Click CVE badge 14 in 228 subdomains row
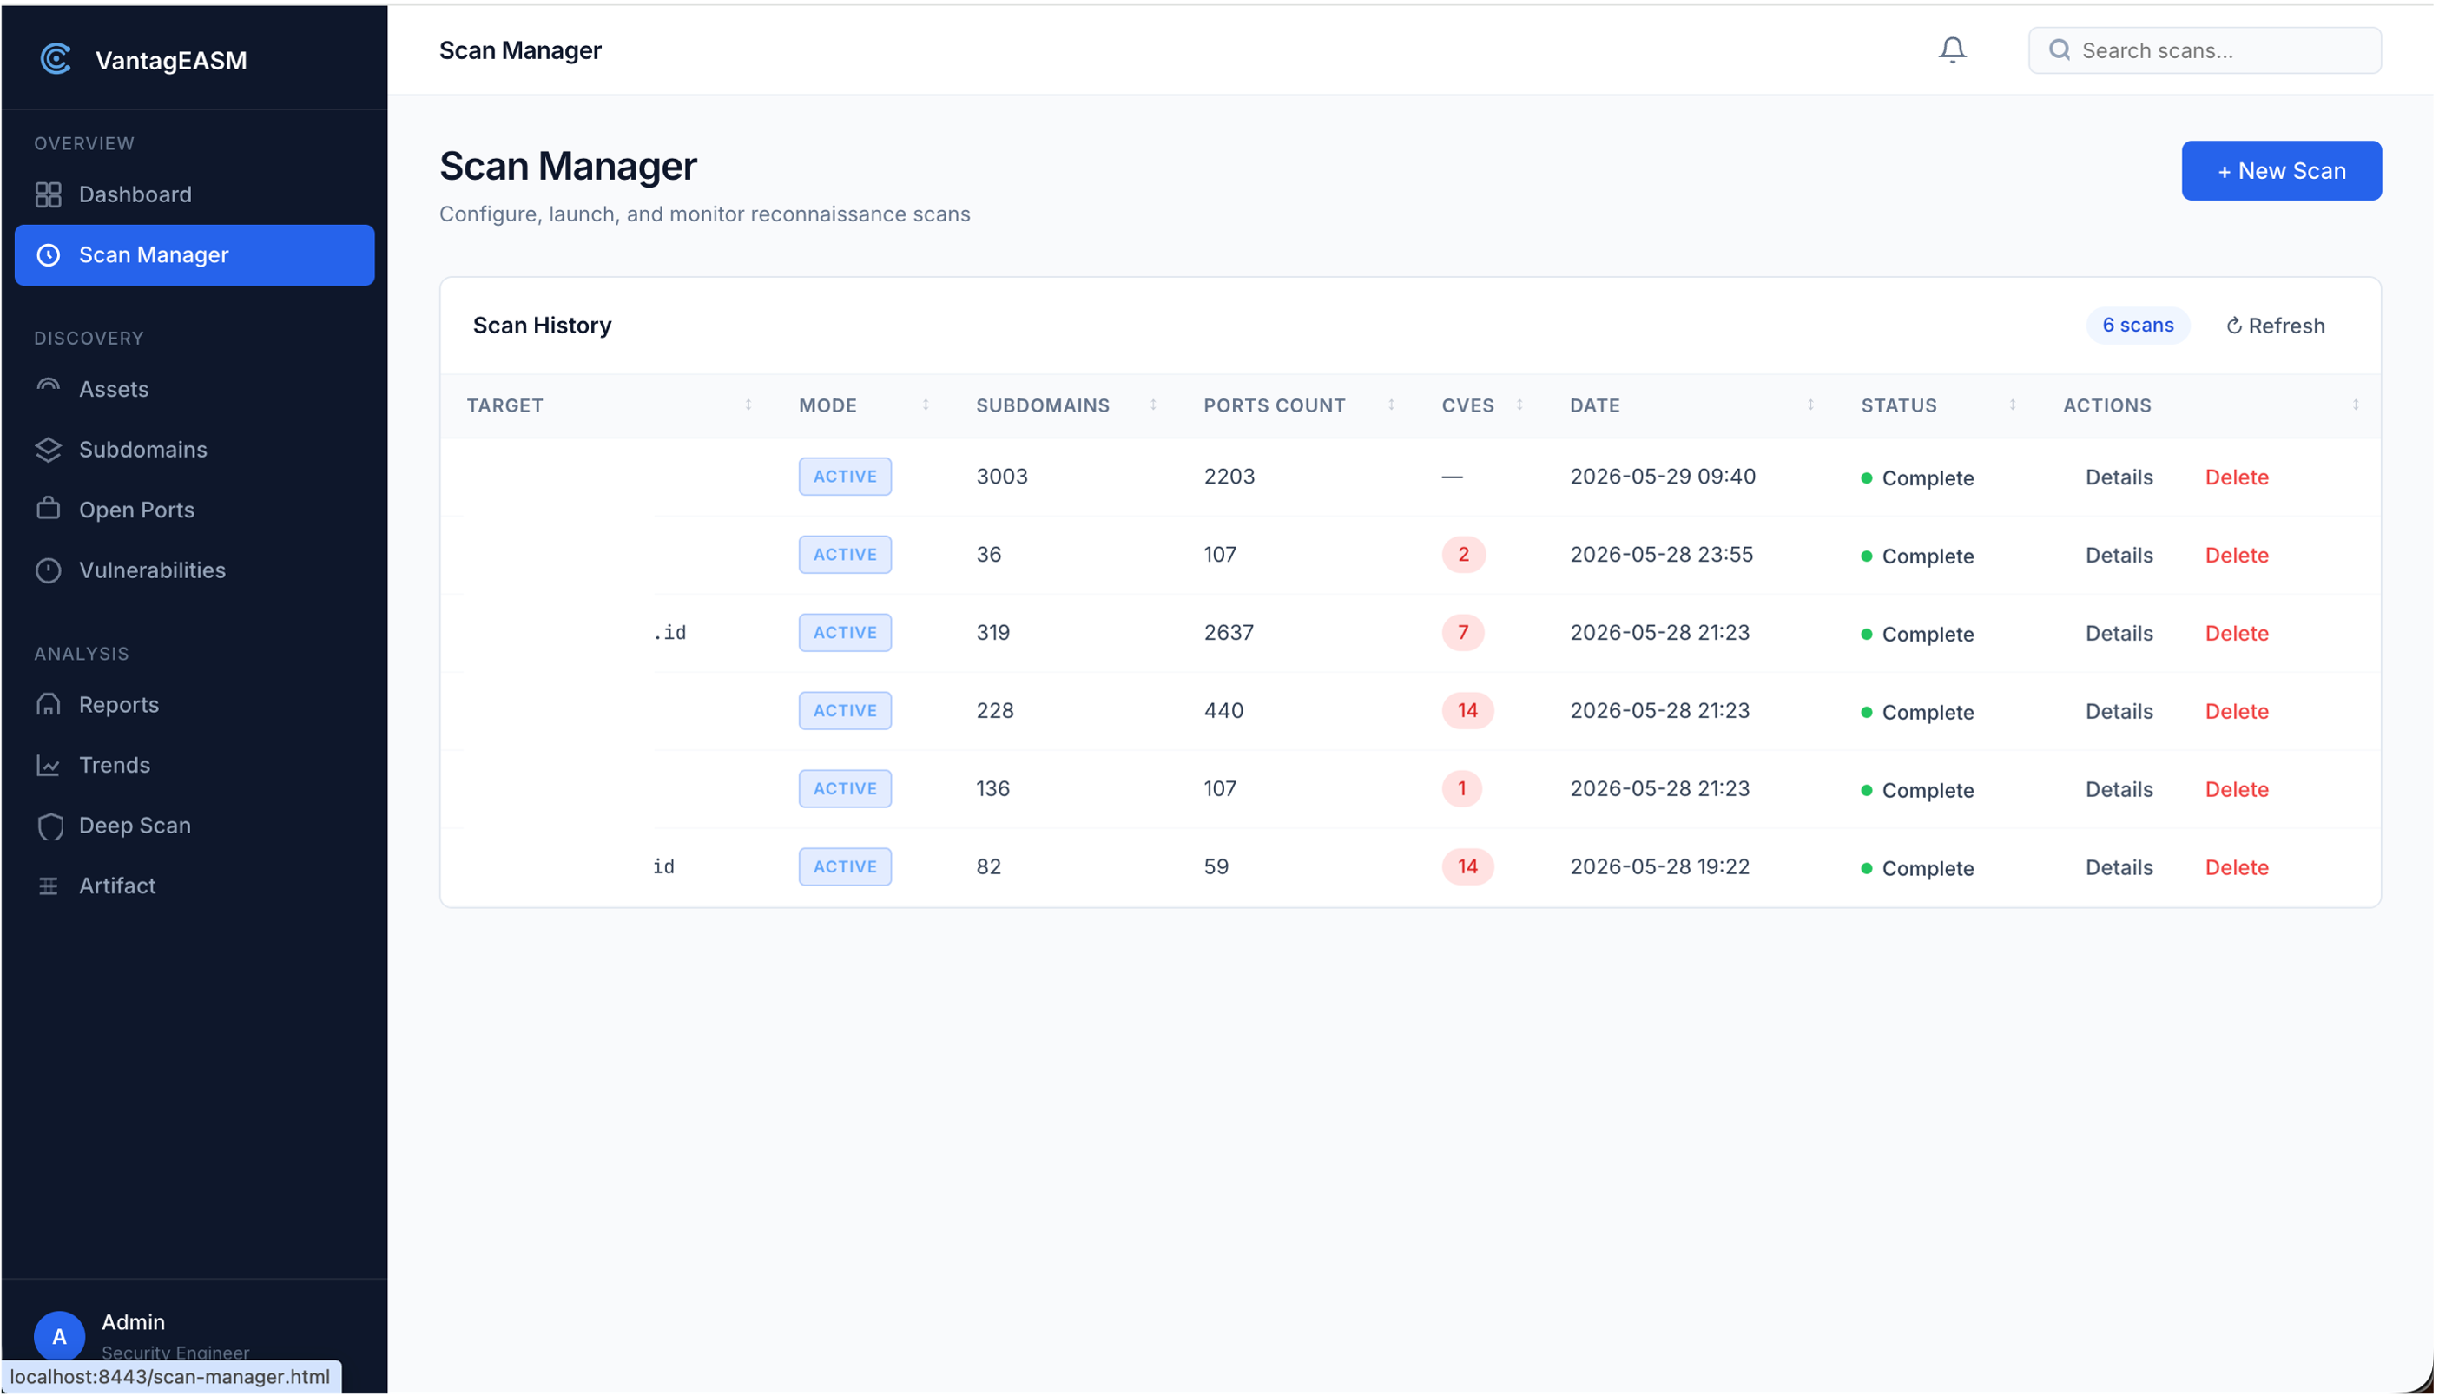The height and width of the screenshot is (1396, 2439). [1467, 710]
